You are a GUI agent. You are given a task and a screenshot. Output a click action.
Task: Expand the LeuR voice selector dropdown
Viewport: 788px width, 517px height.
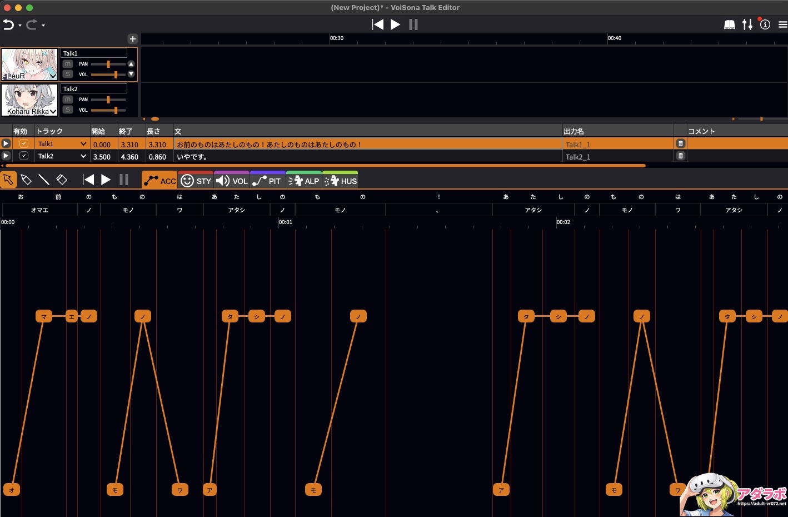53,76
